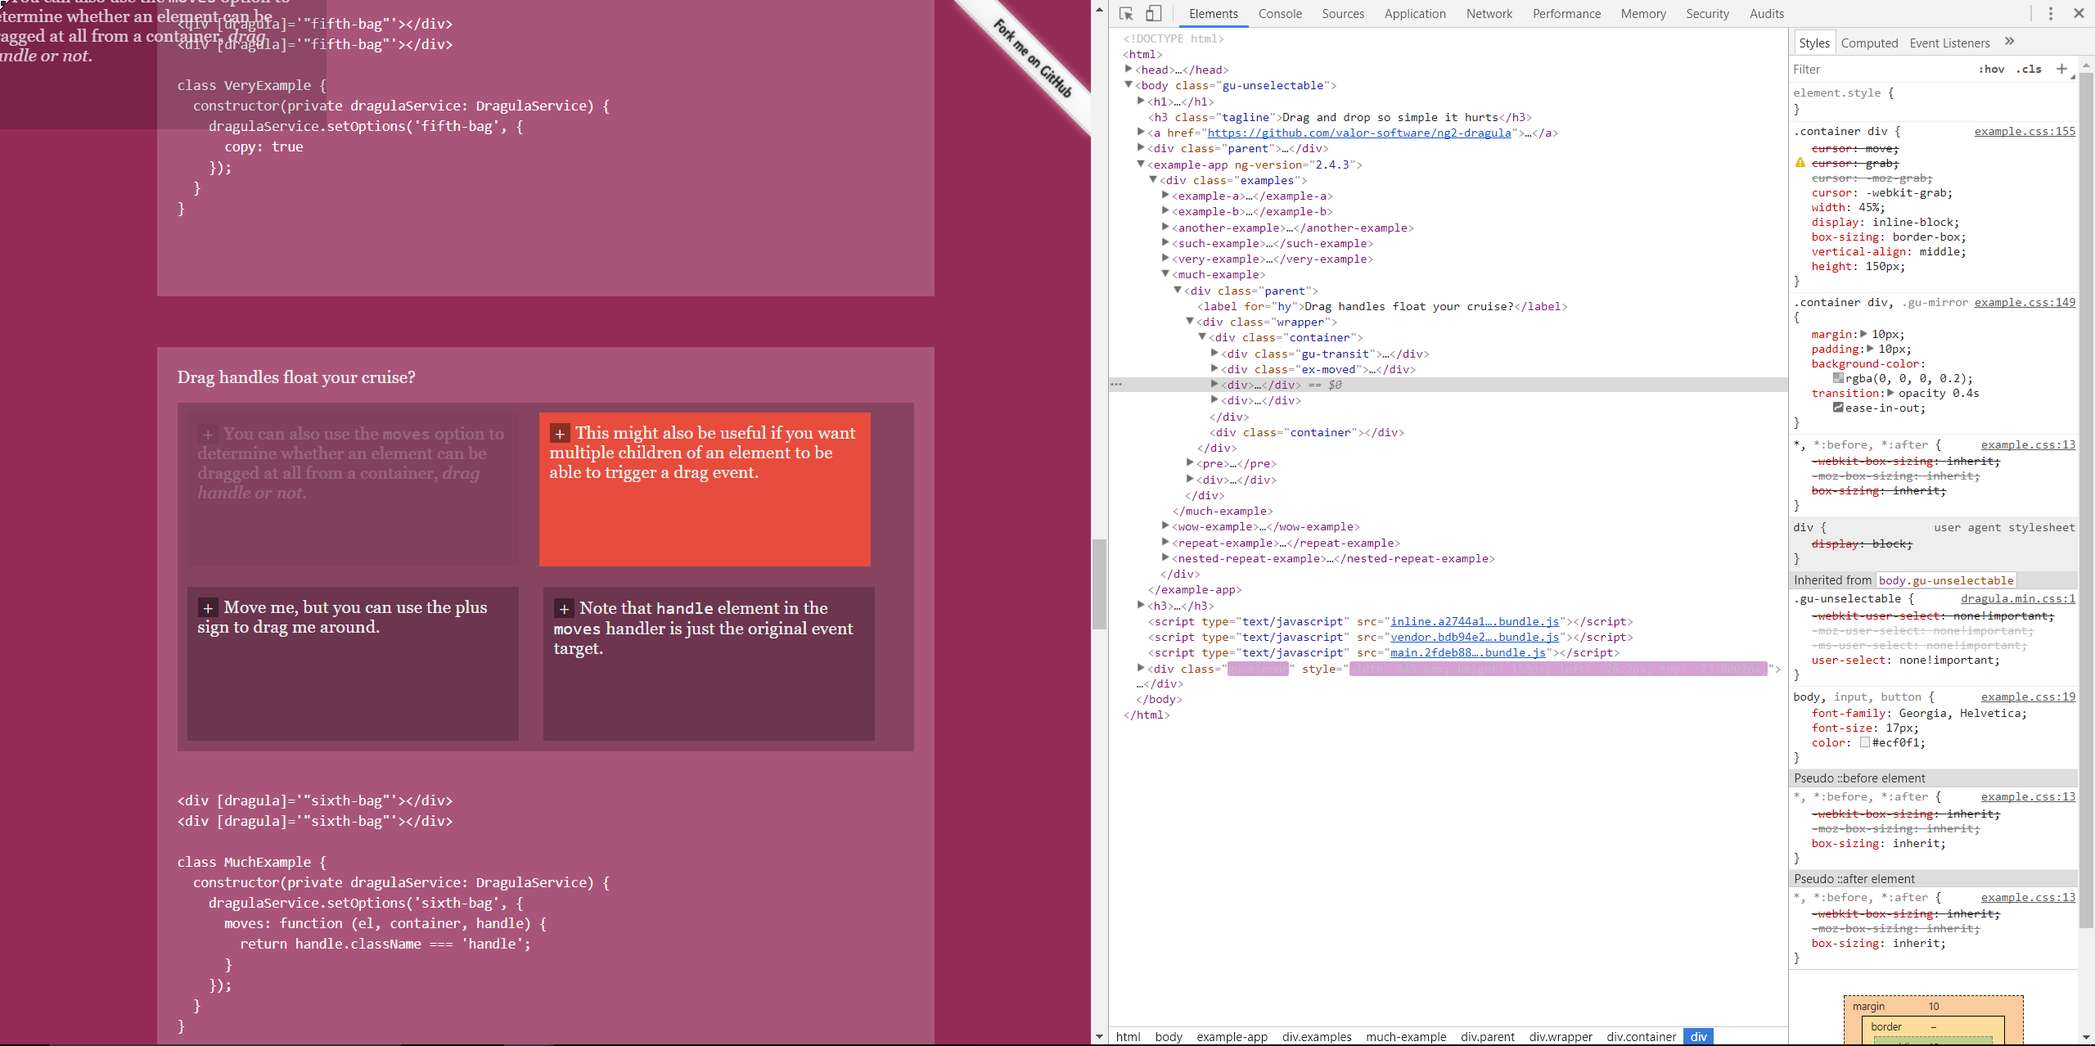Viewport: 2095px width, 1046px height.
Task: Open the Computed styles tab
Action: point(1870,42)
